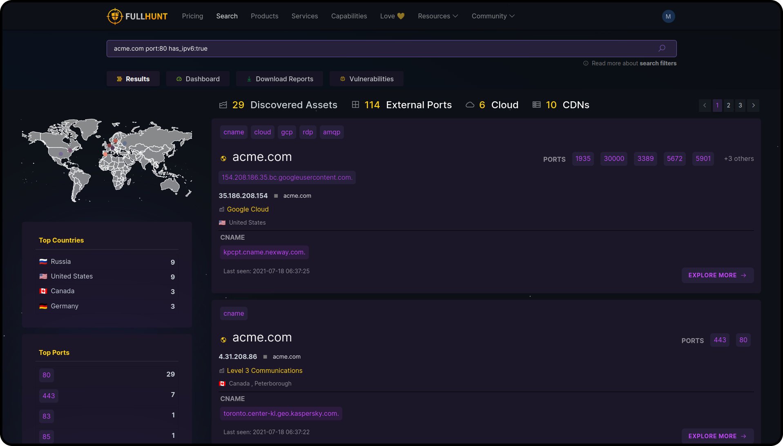783x446 pixels.
Task: Open the search filters help link
Action: [658, 63]
